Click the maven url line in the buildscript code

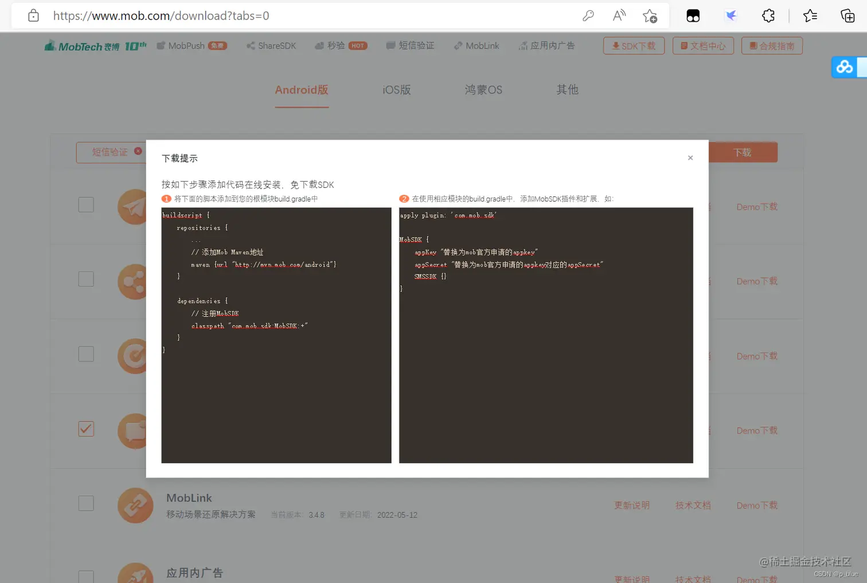[264, 265]
